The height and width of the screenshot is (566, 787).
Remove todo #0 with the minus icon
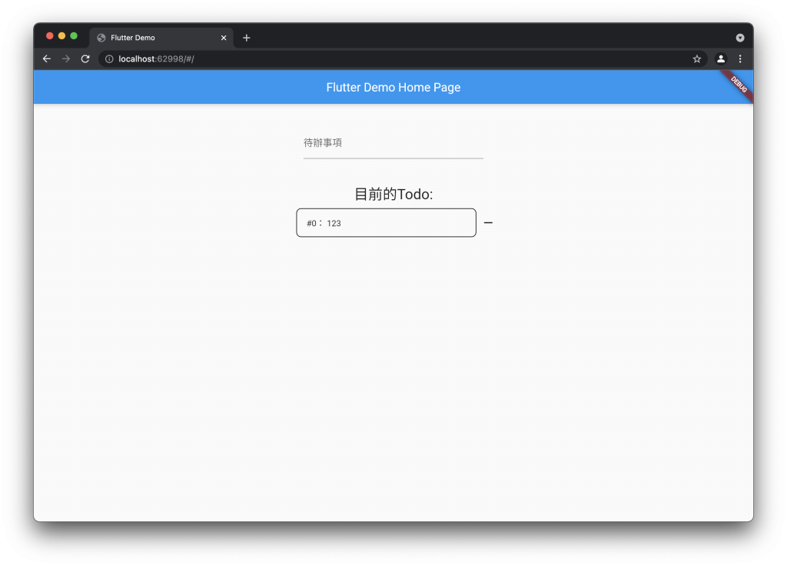tap(488, 222)
